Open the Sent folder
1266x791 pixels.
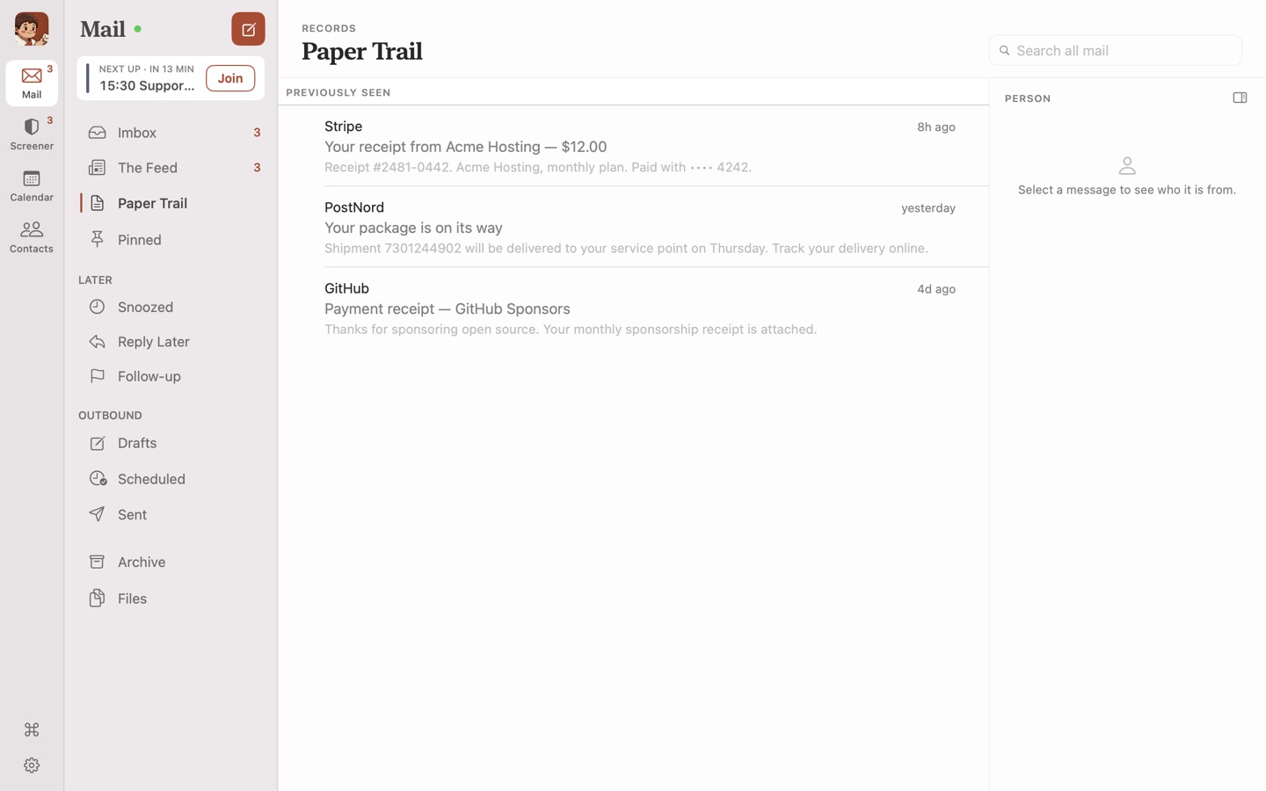(171, 514)
